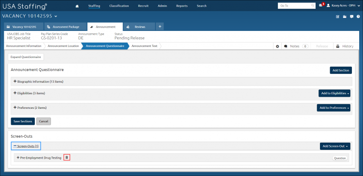Image resolution: width=363 pixels, height=176 pixels.
Task: Open the Add Screen-Out dropdown
Action: point(335,146)
